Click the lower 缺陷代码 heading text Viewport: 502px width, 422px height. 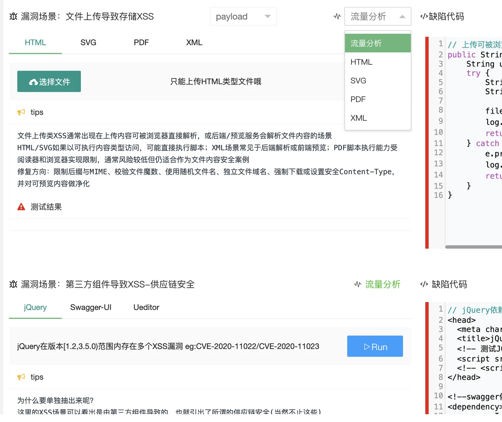coord(449,284)
